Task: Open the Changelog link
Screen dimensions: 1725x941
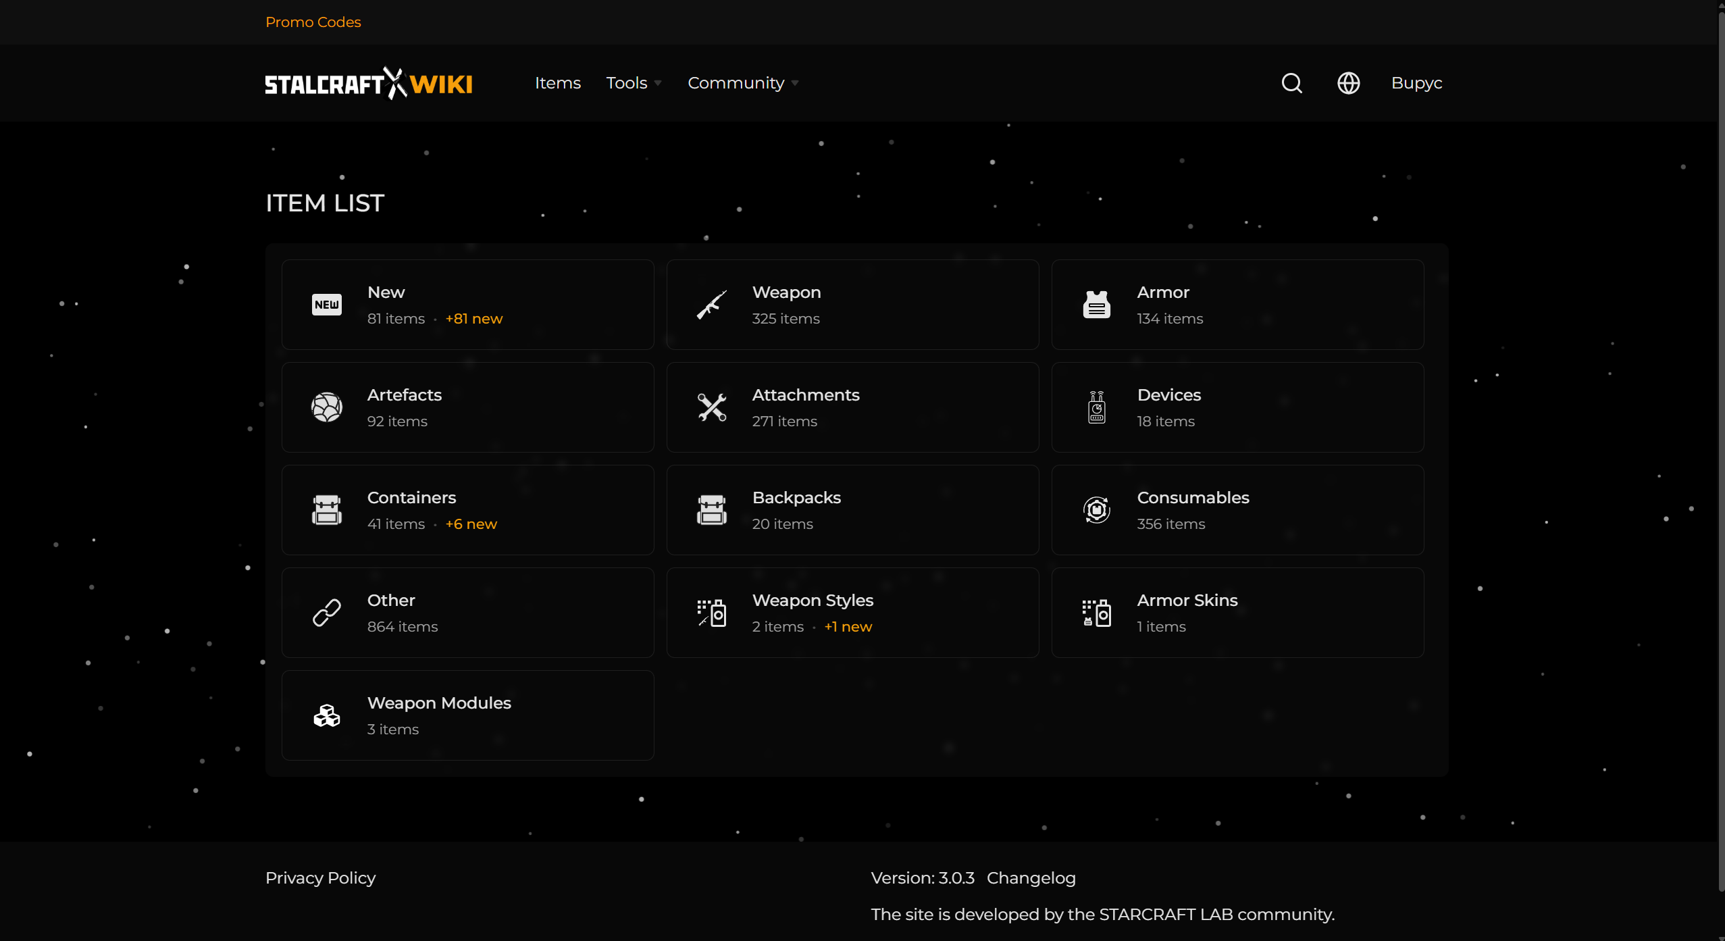Action: [x=1031, y=878]
